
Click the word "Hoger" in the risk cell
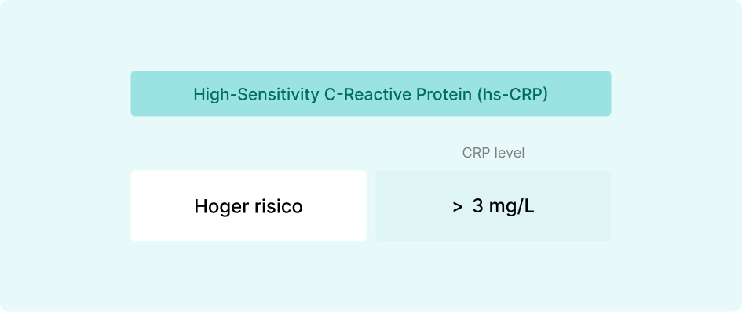tap(217, 207)
